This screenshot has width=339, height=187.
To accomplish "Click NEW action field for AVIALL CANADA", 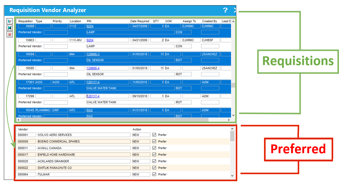I will [x=141, y=148].
